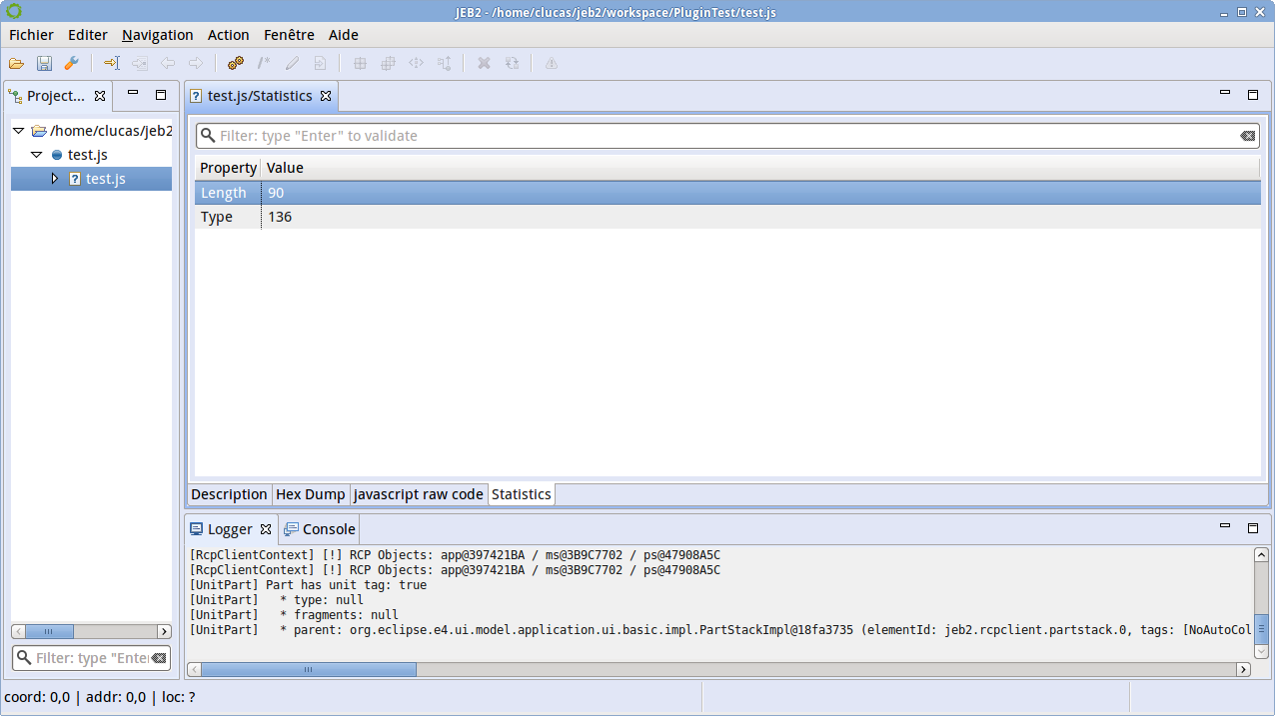Open options via the wrench toolbar icon
This screenshot has width=1275, height=716.
[71, 63]
